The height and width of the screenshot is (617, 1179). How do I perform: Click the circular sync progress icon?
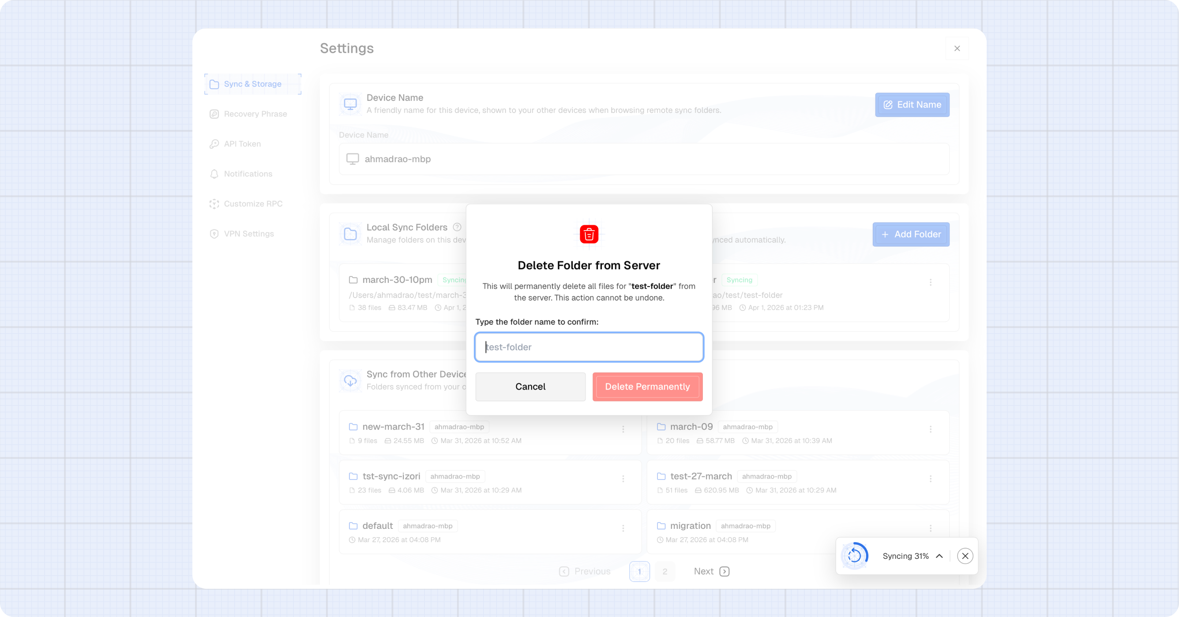tap(855, 556)
